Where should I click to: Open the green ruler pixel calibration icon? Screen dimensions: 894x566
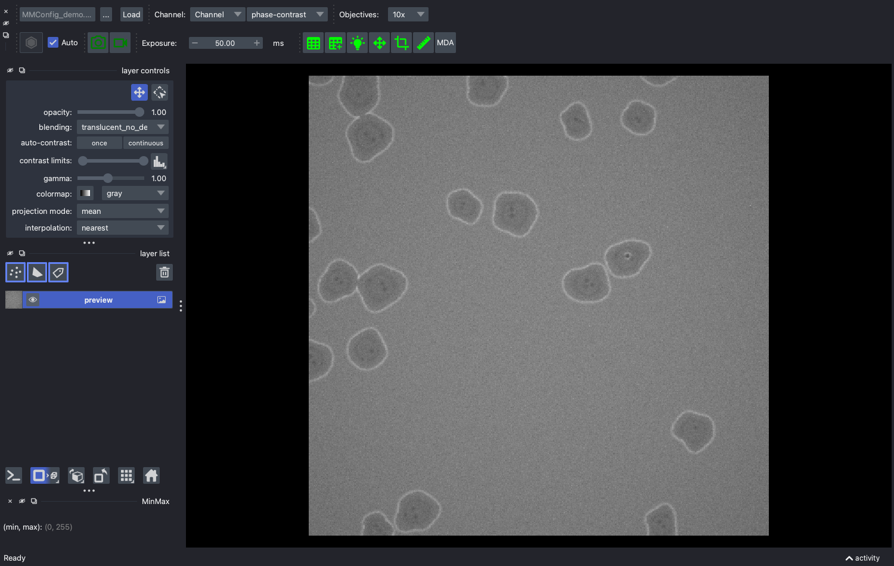pos(424,43)
